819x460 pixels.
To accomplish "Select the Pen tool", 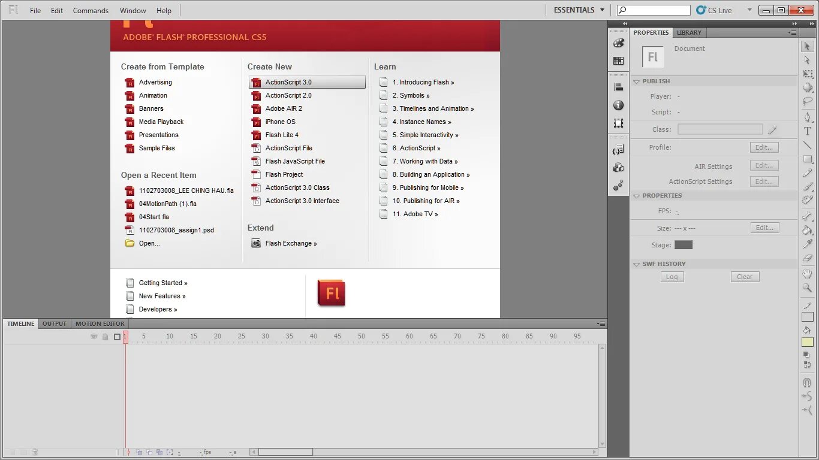I will click(x=808, y=117).
